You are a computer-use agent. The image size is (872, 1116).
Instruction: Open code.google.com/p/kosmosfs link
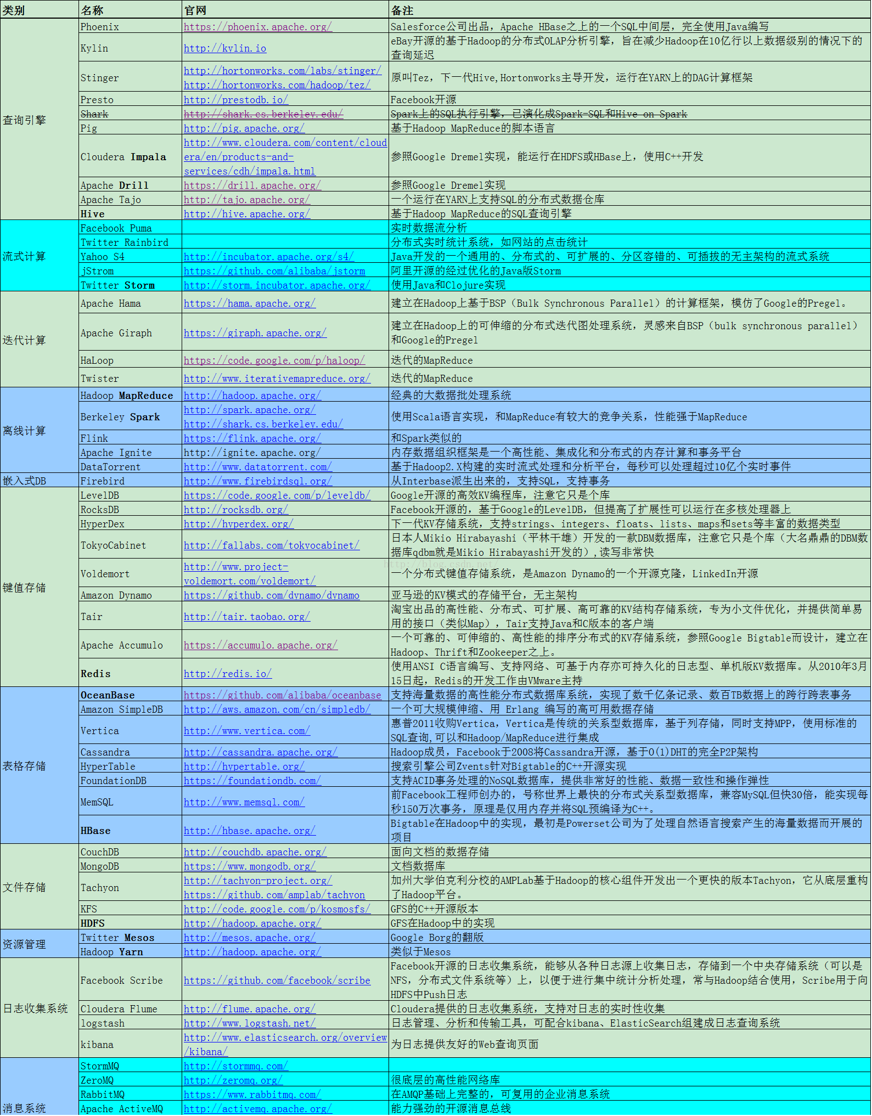point(277,909)
